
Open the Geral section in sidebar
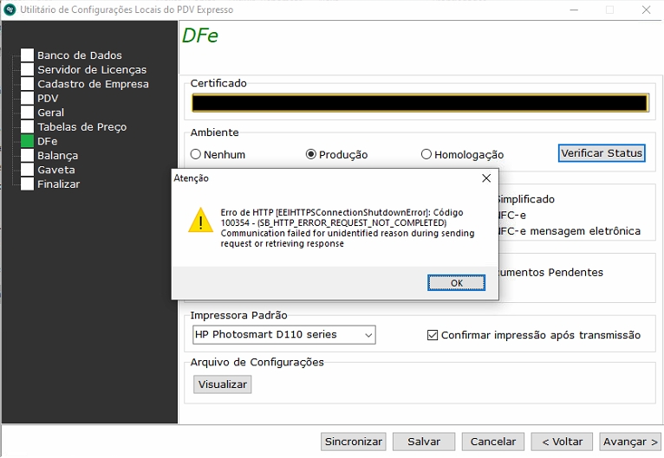(x=51, y=113)
